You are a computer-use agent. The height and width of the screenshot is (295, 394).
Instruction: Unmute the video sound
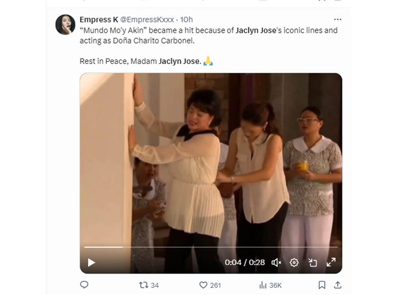click(277, 262)
